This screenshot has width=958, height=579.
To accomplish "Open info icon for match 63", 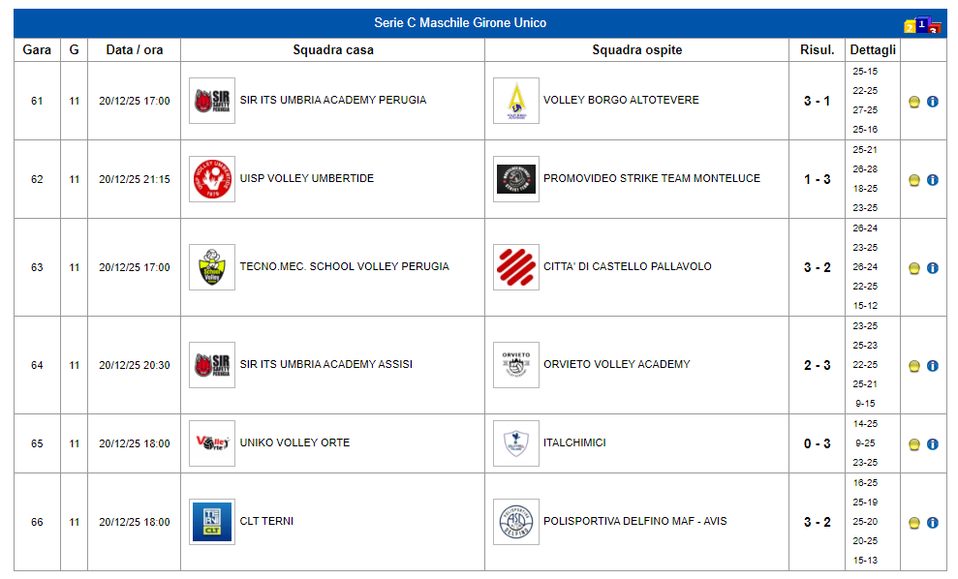I will click(933, 268).
